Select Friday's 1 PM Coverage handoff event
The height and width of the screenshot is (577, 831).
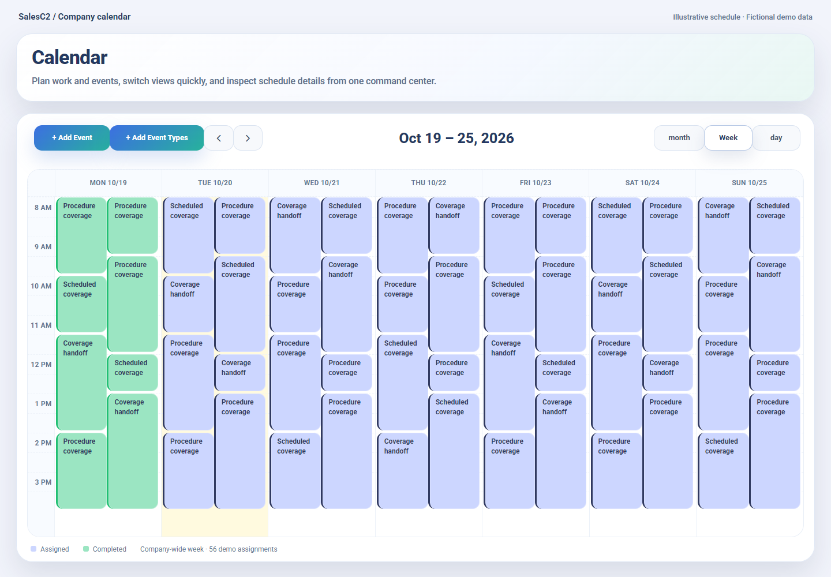tap(560, 451)
